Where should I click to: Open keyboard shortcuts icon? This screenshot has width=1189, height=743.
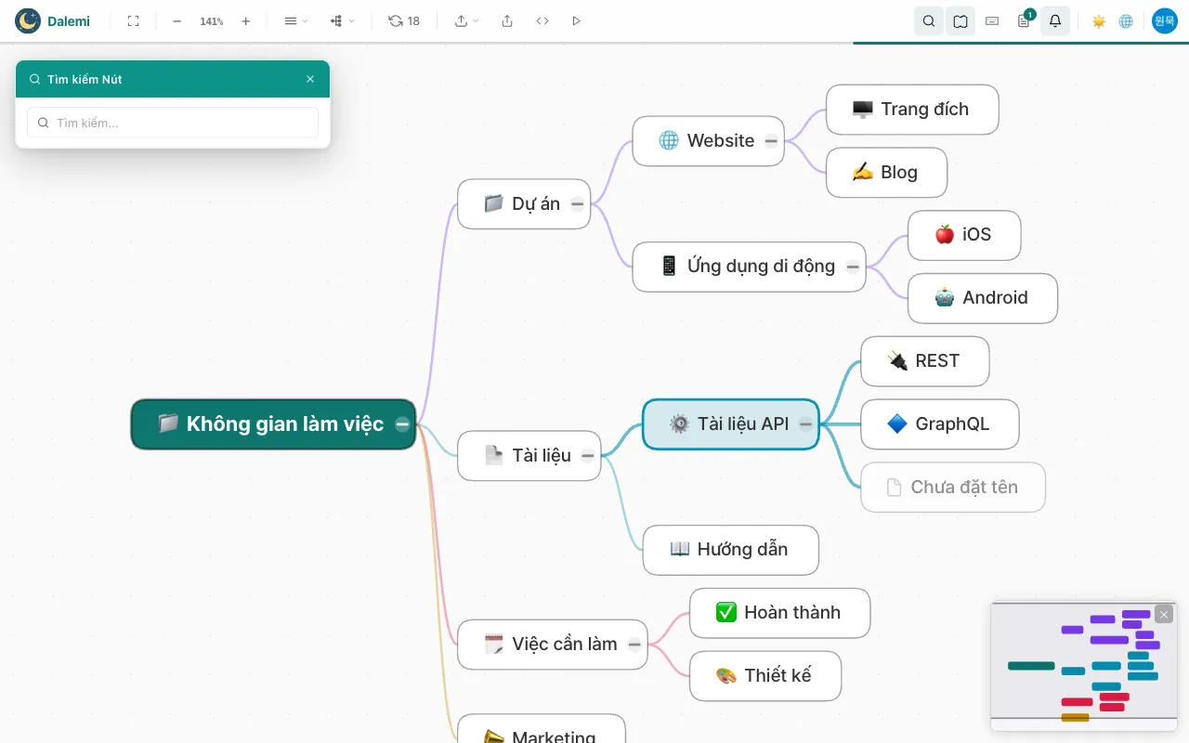(992, 20)
